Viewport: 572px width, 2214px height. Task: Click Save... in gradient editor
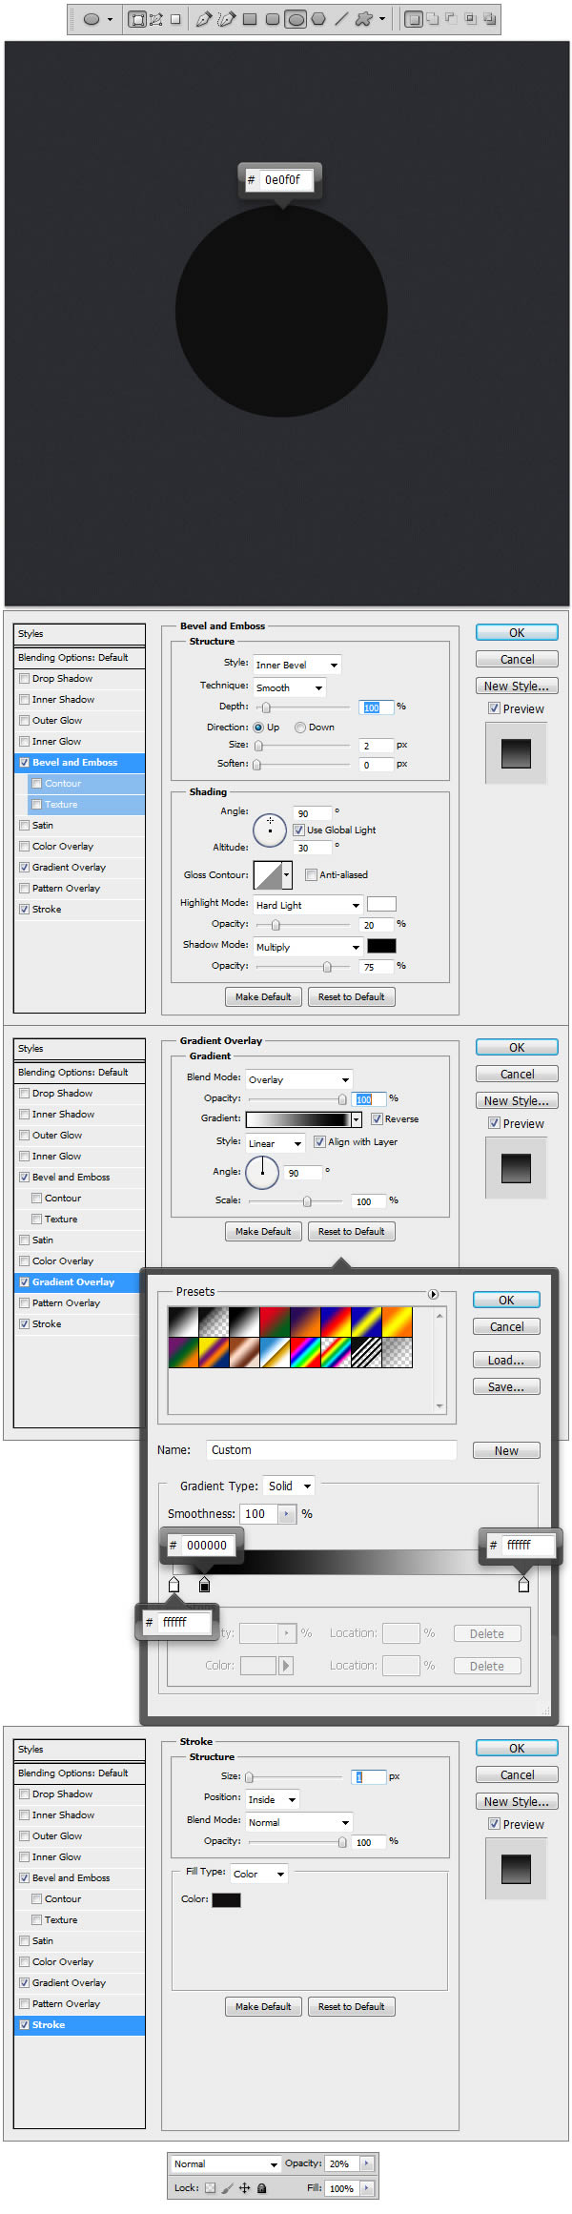click(506, 1387)
